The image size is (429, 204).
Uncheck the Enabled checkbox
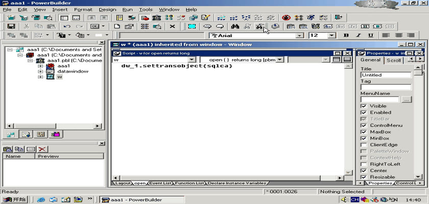click(x=364, y=113)
